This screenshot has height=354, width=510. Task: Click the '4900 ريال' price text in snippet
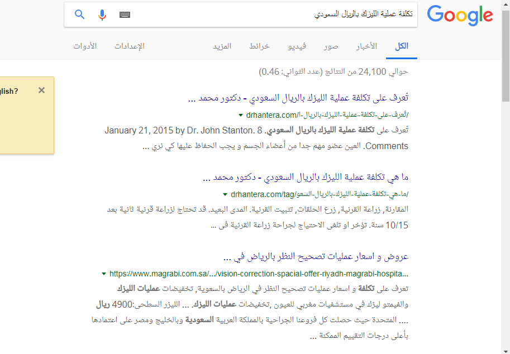coord(115,305)
